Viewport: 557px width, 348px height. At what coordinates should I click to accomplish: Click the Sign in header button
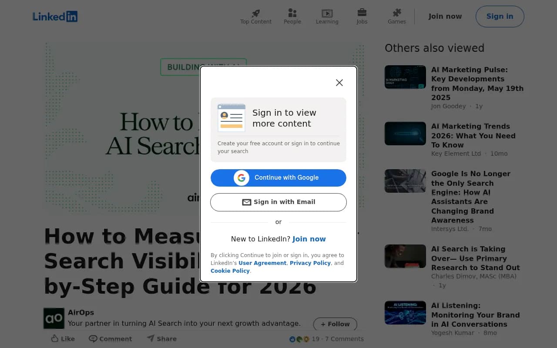pos(500,17)
